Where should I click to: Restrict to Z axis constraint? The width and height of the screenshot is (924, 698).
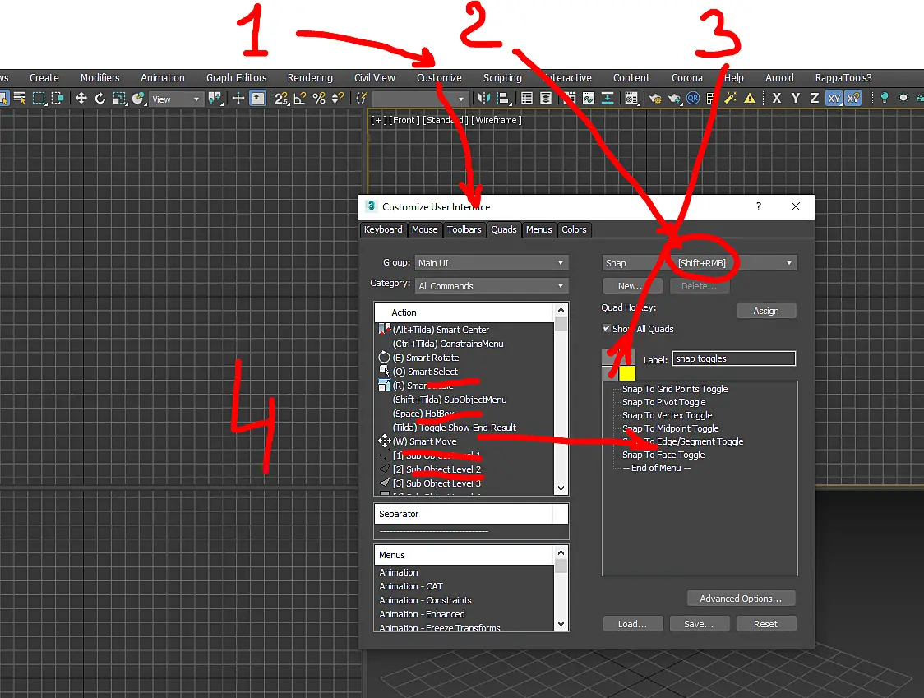[x=815, y=99]
